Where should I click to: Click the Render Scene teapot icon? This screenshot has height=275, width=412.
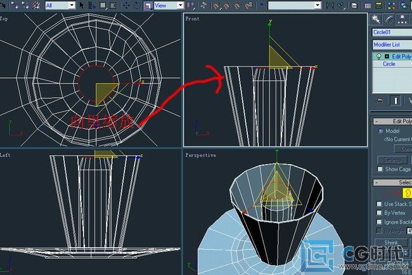pos(404,6)
